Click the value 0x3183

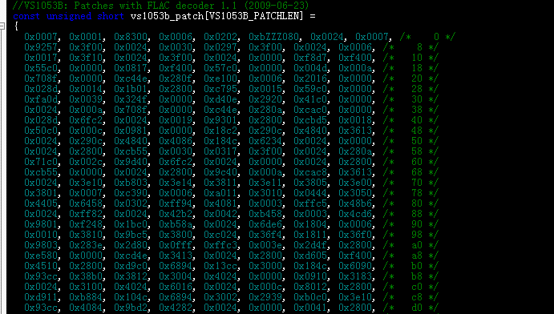tap(355, 276)
